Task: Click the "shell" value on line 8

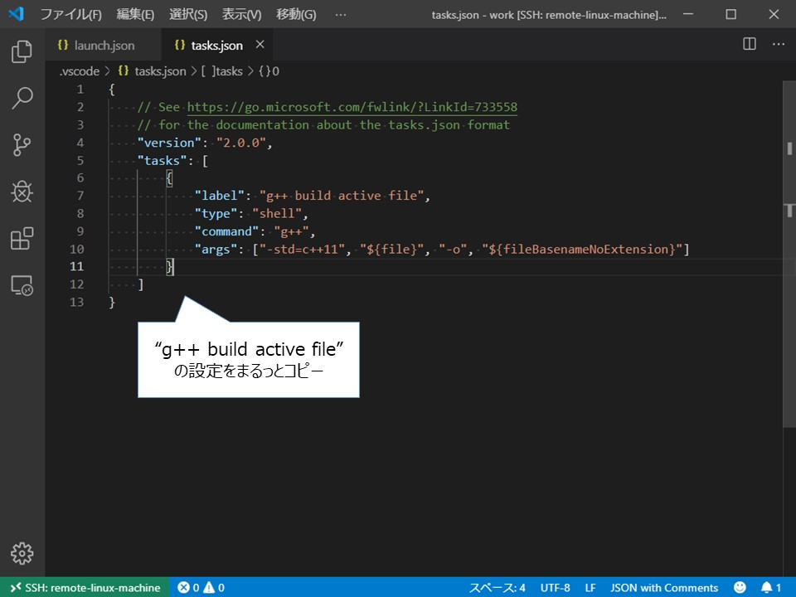Action: click(x=277, y=214)
